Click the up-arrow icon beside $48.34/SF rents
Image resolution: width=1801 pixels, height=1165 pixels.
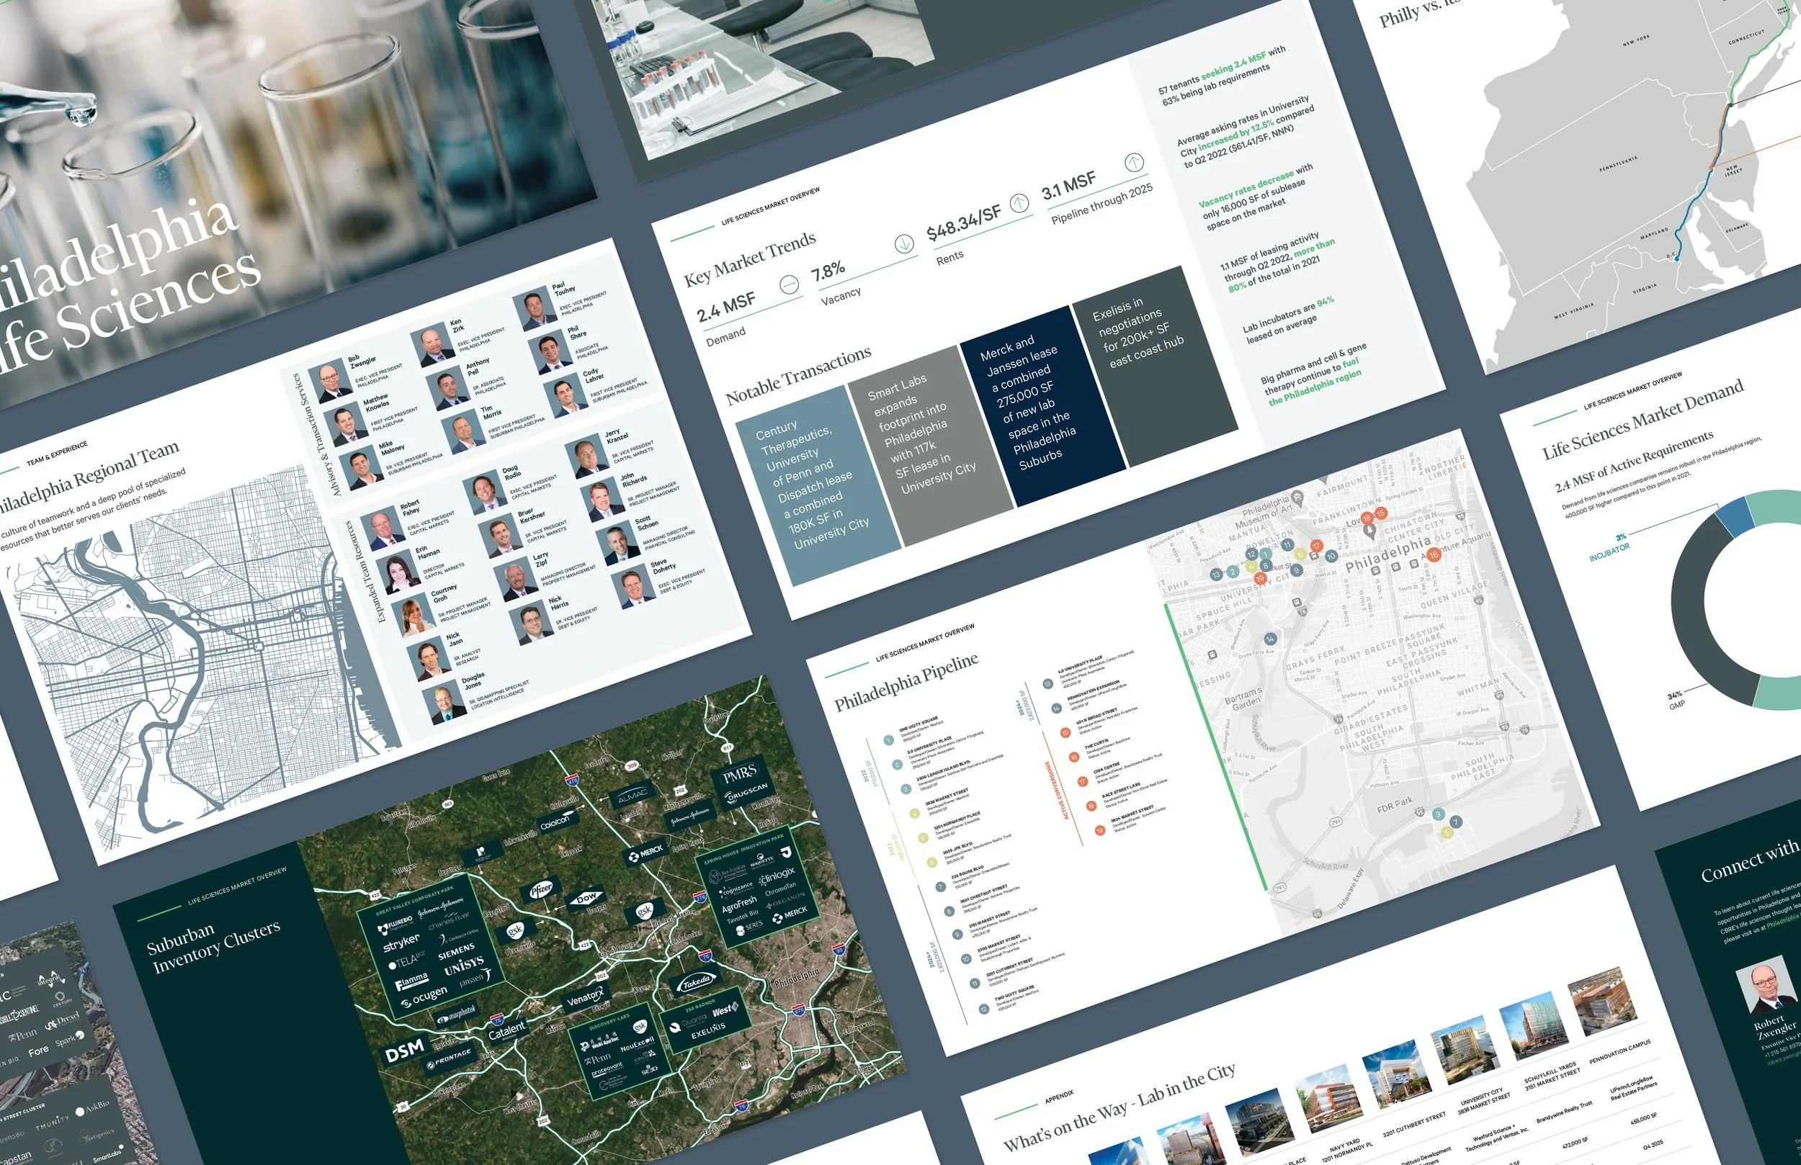[1019, 203]
